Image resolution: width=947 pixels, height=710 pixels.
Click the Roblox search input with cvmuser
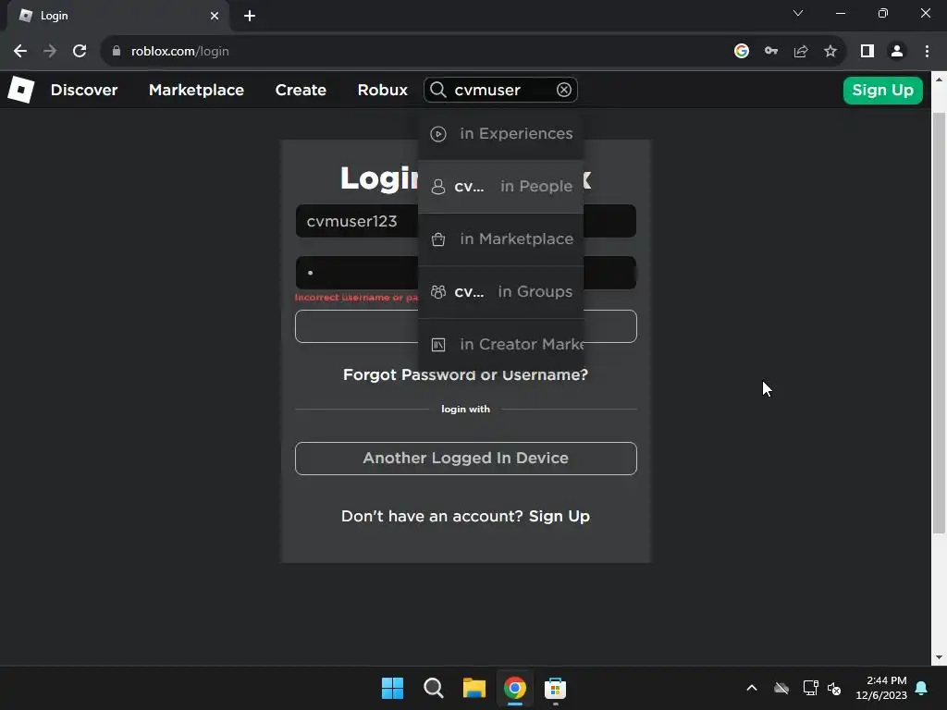click(501, 90)
